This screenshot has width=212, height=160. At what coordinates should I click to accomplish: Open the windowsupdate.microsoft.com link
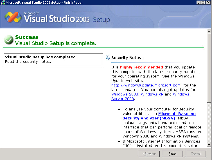[x=146, y=85]
